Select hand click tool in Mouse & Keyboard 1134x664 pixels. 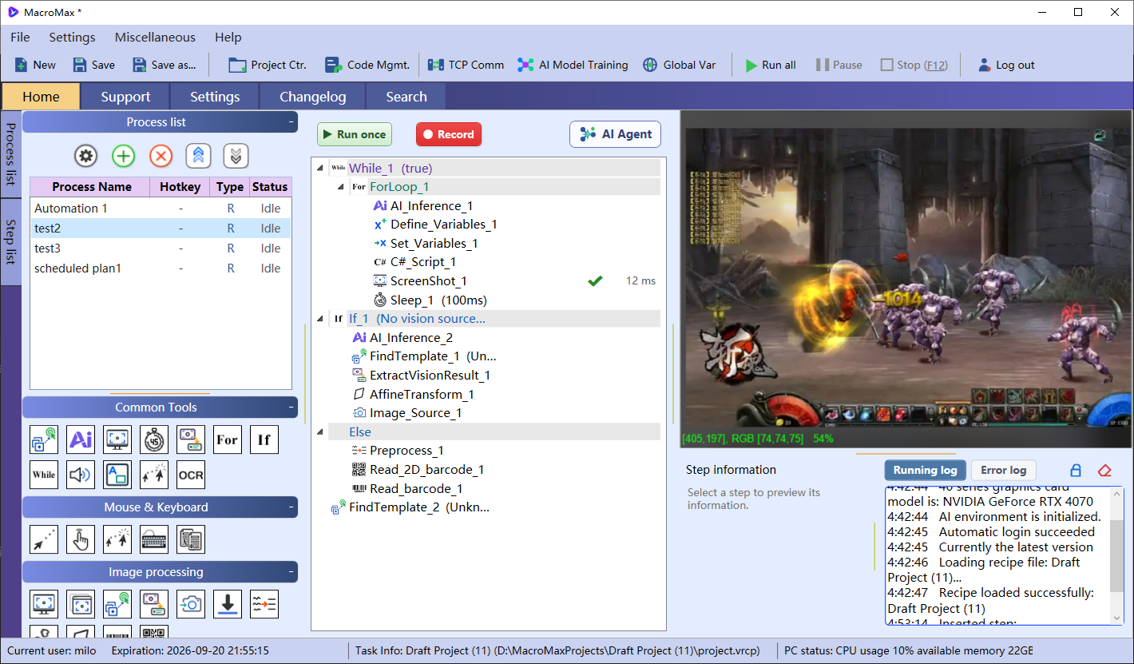(81, 539)
